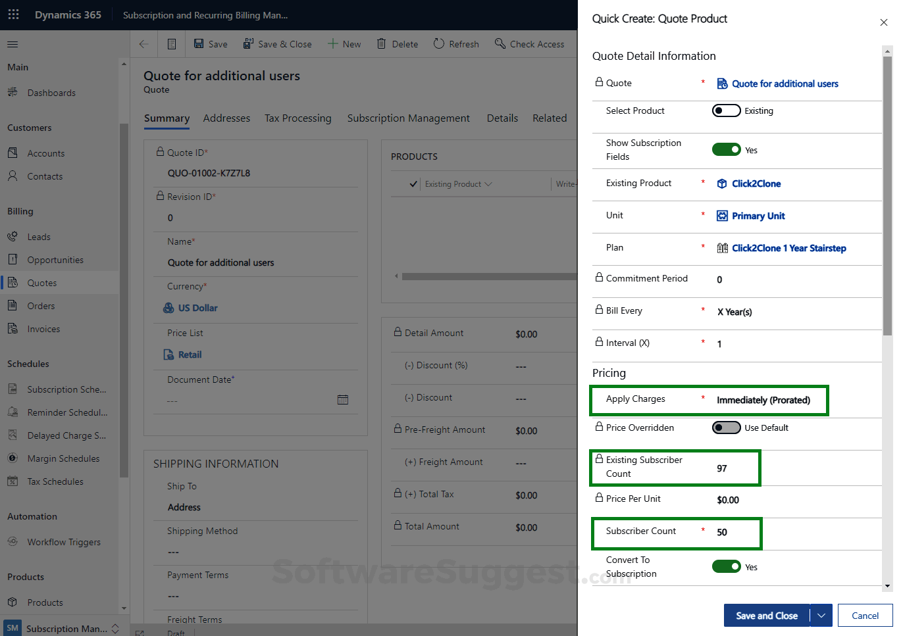This screenshot has height=636, width=903.
Task: Click the Delete trash icon
Action: tap(382, 44)
